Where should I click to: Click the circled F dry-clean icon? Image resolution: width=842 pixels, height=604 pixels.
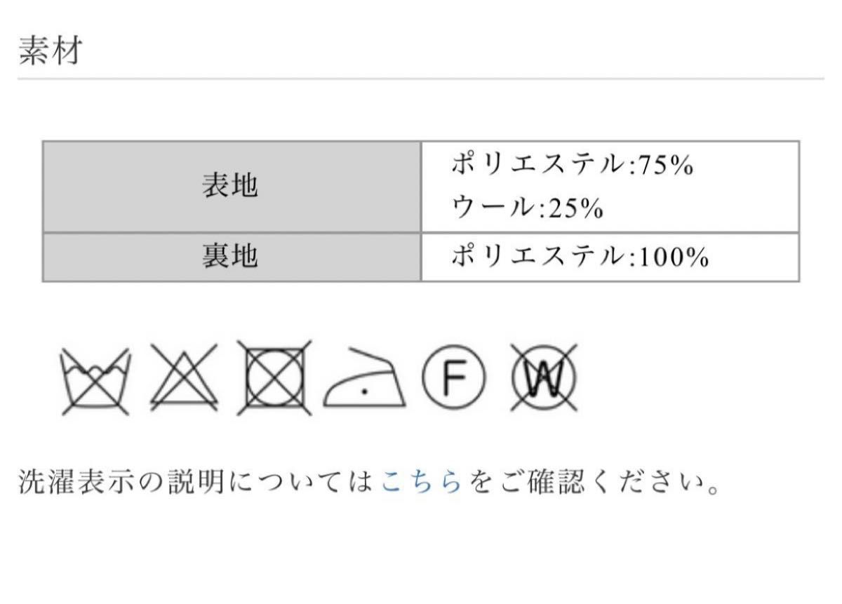(455, 380)
